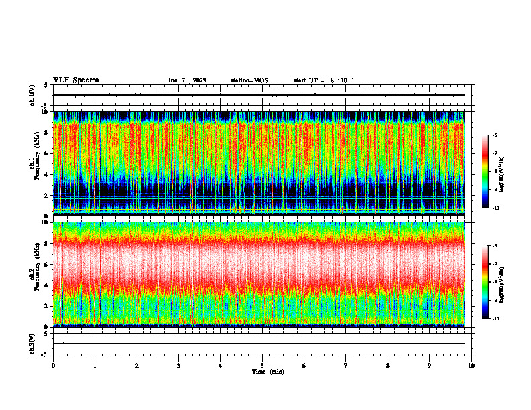This screenshot has height=410, width=531.
Task: Click the "-10" label on the ch.1 color scale
Action: [x=496, y=208]
